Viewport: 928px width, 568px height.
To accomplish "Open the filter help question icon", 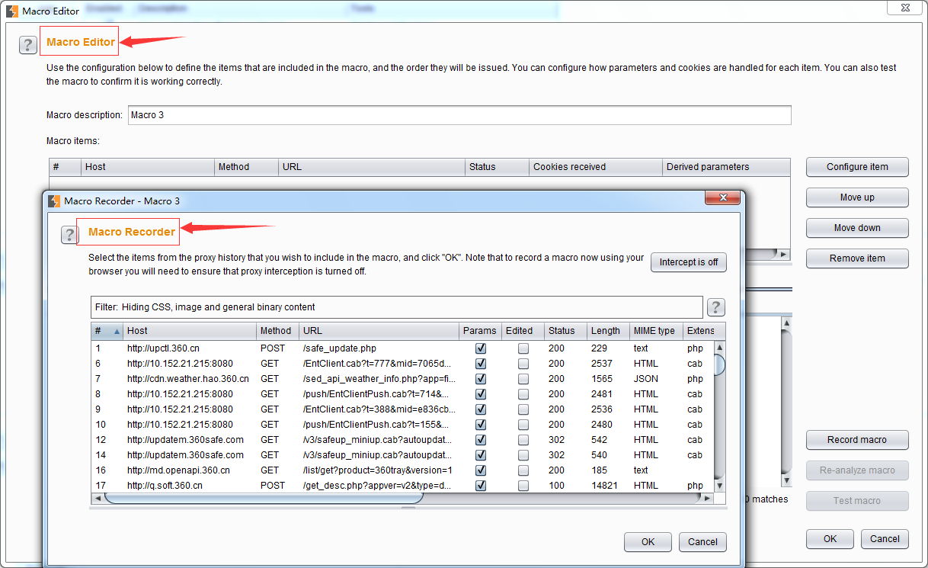I will [x=715, y=307].
